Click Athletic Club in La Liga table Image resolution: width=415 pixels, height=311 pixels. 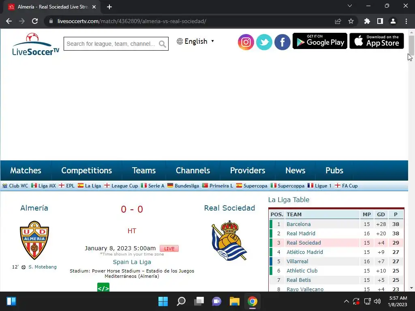302,271
